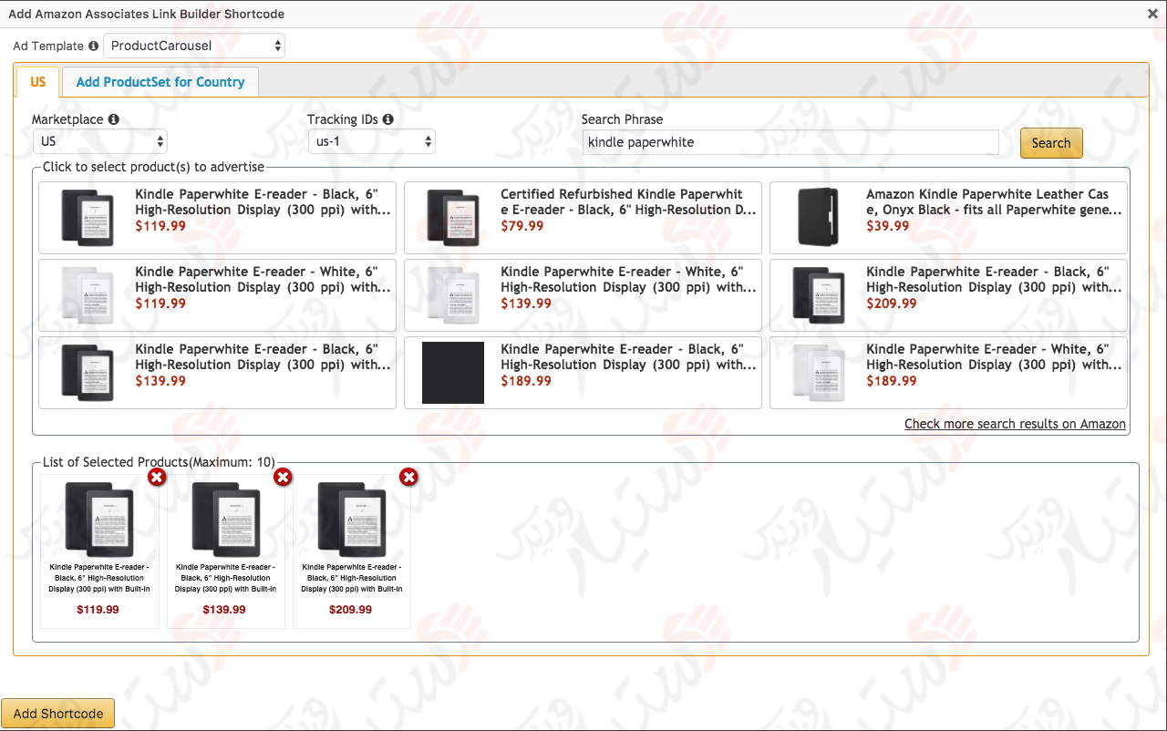
Task: Remove the selected $119.99 Kindle product
Action: tap(157, 477)
